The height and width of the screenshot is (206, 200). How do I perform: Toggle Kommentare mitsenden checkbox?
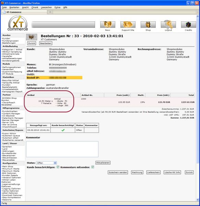(93, 167)
